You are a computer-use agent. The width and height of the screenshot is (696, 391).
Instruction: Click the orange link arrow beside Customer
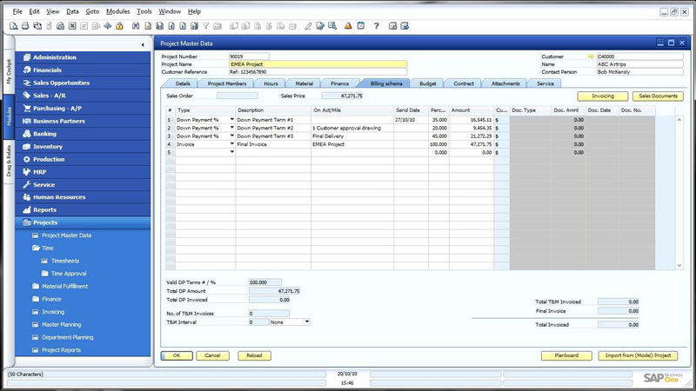tap(591, 56)
